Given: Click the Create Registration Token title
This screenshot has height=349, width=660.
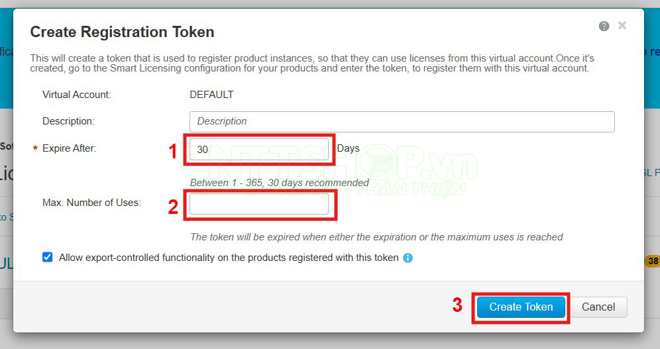Looking at the screenshot, I should [x=122, y=32].
